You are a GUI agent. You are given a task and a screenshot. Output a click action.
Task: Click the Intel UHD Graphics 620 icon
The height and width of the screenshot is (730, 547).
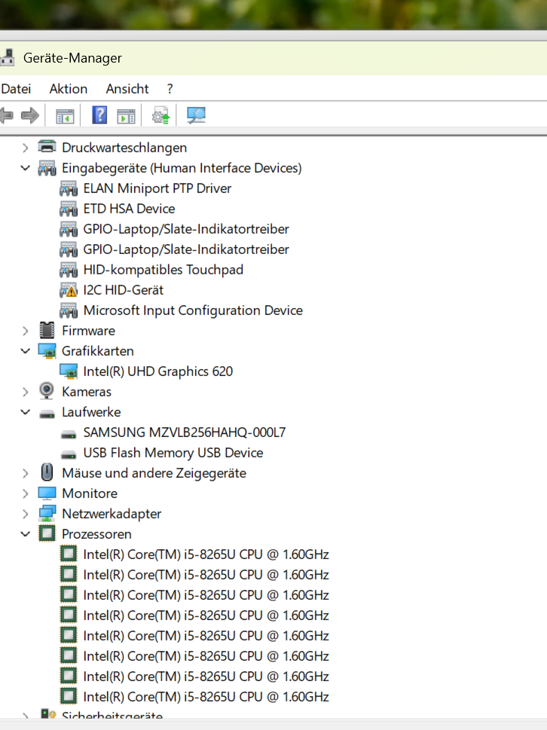click(69, 371)
